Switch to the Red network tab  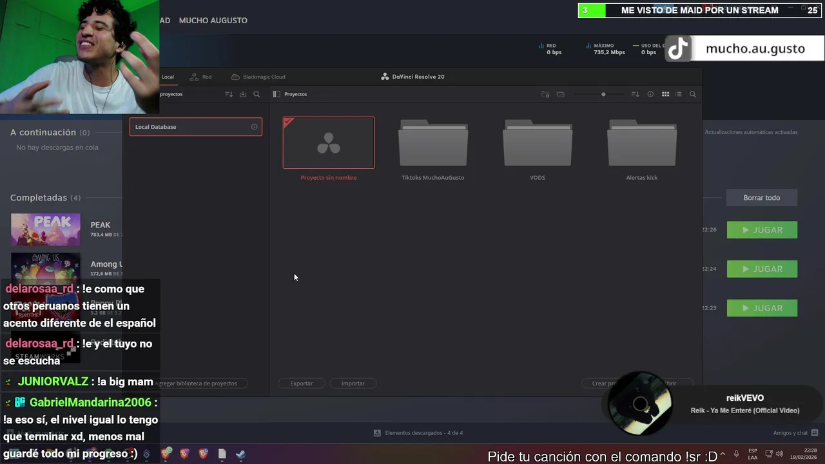point(201,77)
